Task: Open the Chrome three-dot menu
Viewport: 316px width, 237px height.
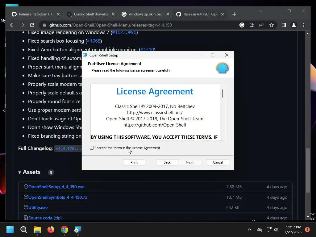Action: point(304,25)
